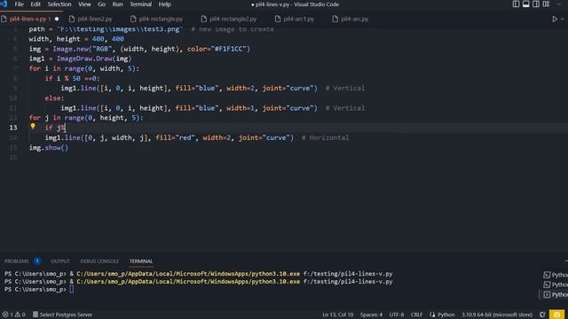The height and width of the screenshot is (319, 568).
Task: Click the lightbulb quick-fix icon on line 13
Action: (33, 126)
